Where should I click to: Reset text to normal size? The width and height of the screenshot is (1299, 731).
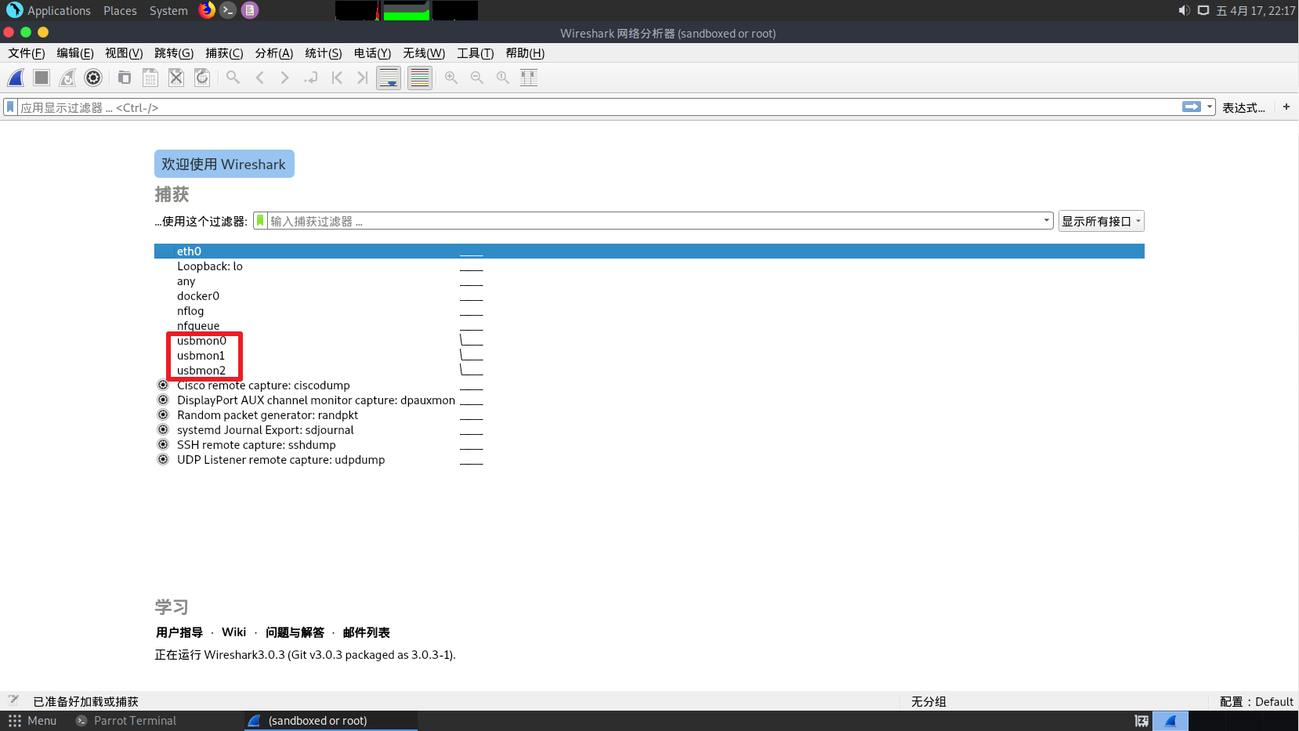pyautogui.click(x=503, y=78)
